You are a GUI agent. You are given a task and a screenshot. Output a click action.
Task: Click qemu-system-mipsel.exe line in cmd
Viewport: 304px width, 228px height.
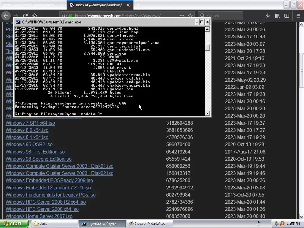(x=87, y=43)
